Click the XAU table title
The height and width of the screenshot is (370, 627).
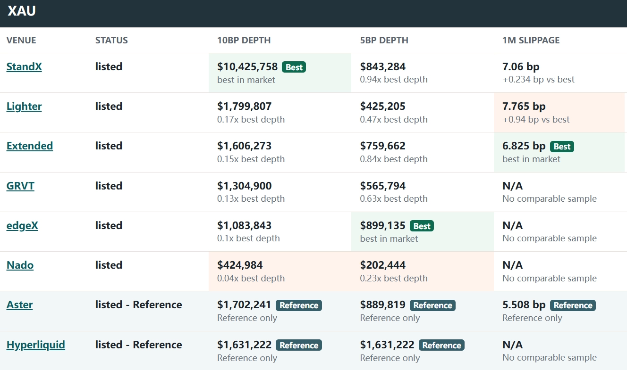click(22, 11)
